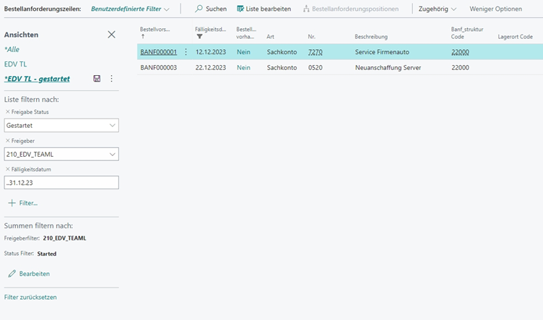Screen dimensions: 543x320
Task: Click the Fälligkeitsdatum filter input field
Action: [61, 183]
